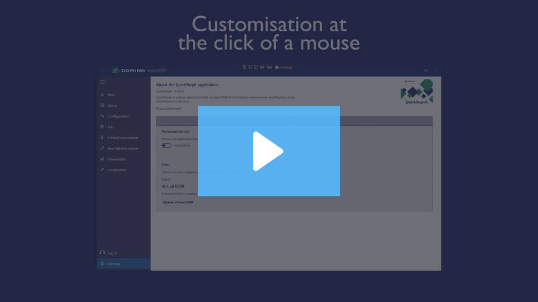Open the Main page icon
Viewport: 538px width, 302px height.
tap(102, 95)
